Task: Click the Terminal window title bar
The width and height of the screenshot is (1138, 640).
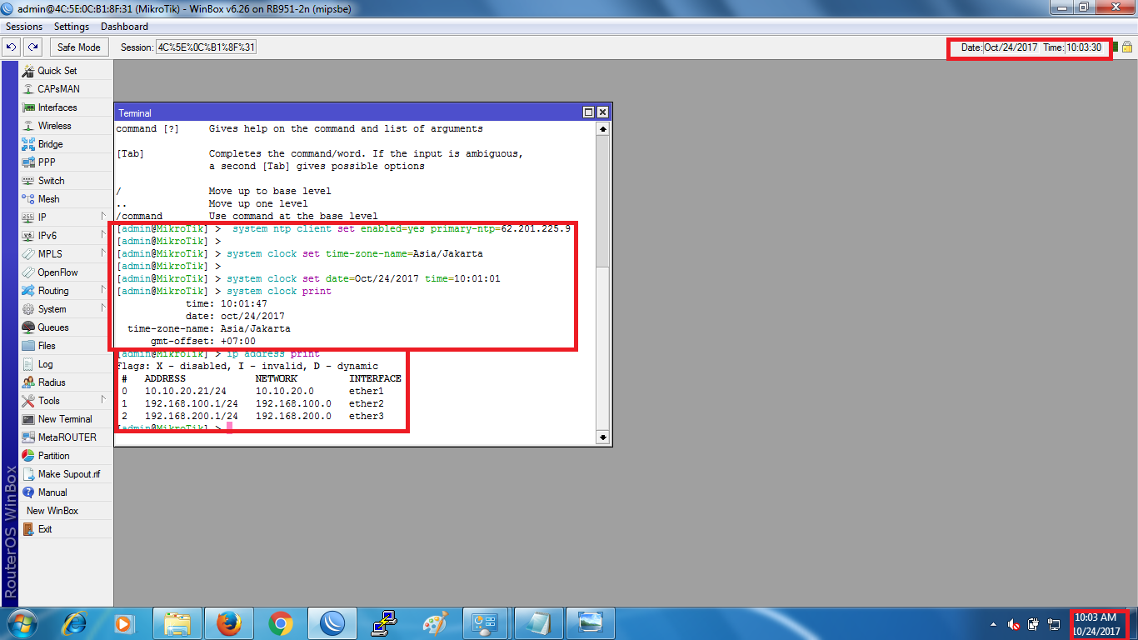Action: pos(347,112)
